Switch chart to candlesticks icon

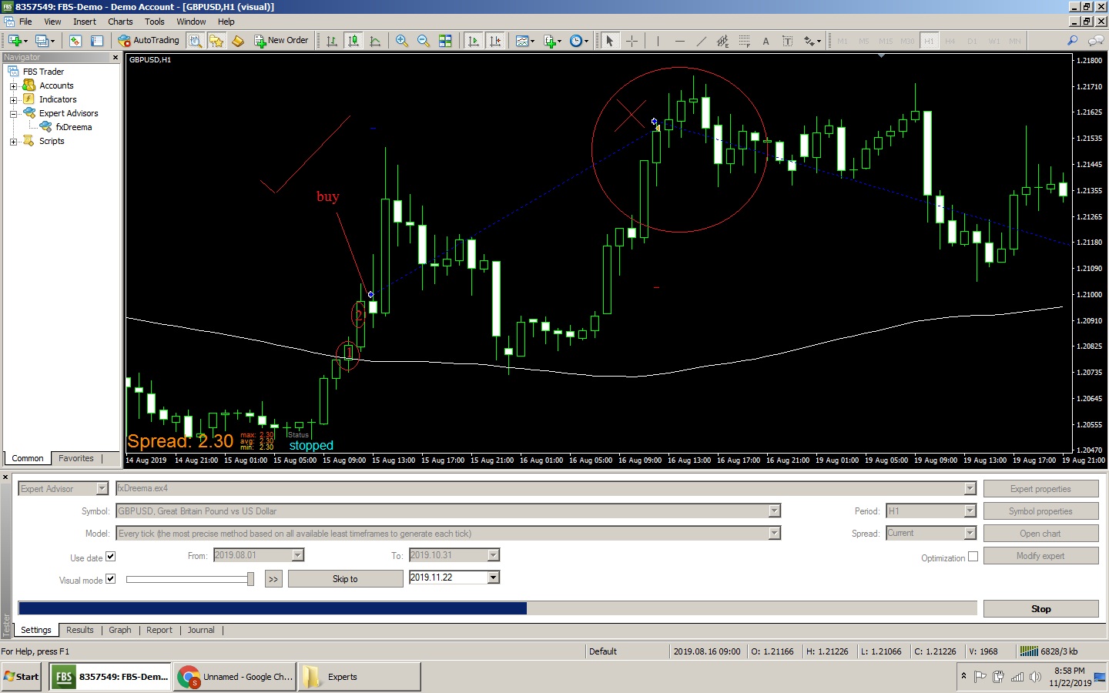coord(353,41)
